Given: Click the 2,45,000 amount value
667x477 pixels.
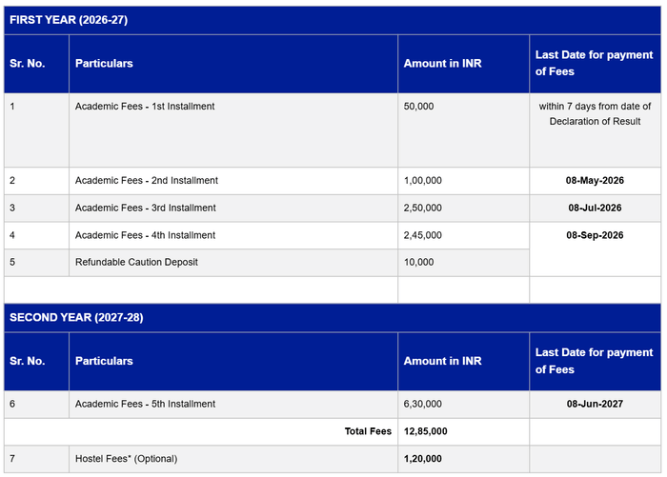Looking at the screenshot, I should 423,235.
